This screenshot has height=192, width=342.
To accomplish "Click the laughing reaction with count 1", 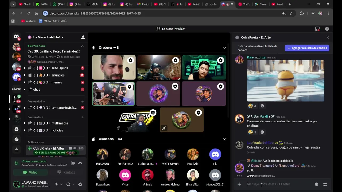I will [252, 132].
